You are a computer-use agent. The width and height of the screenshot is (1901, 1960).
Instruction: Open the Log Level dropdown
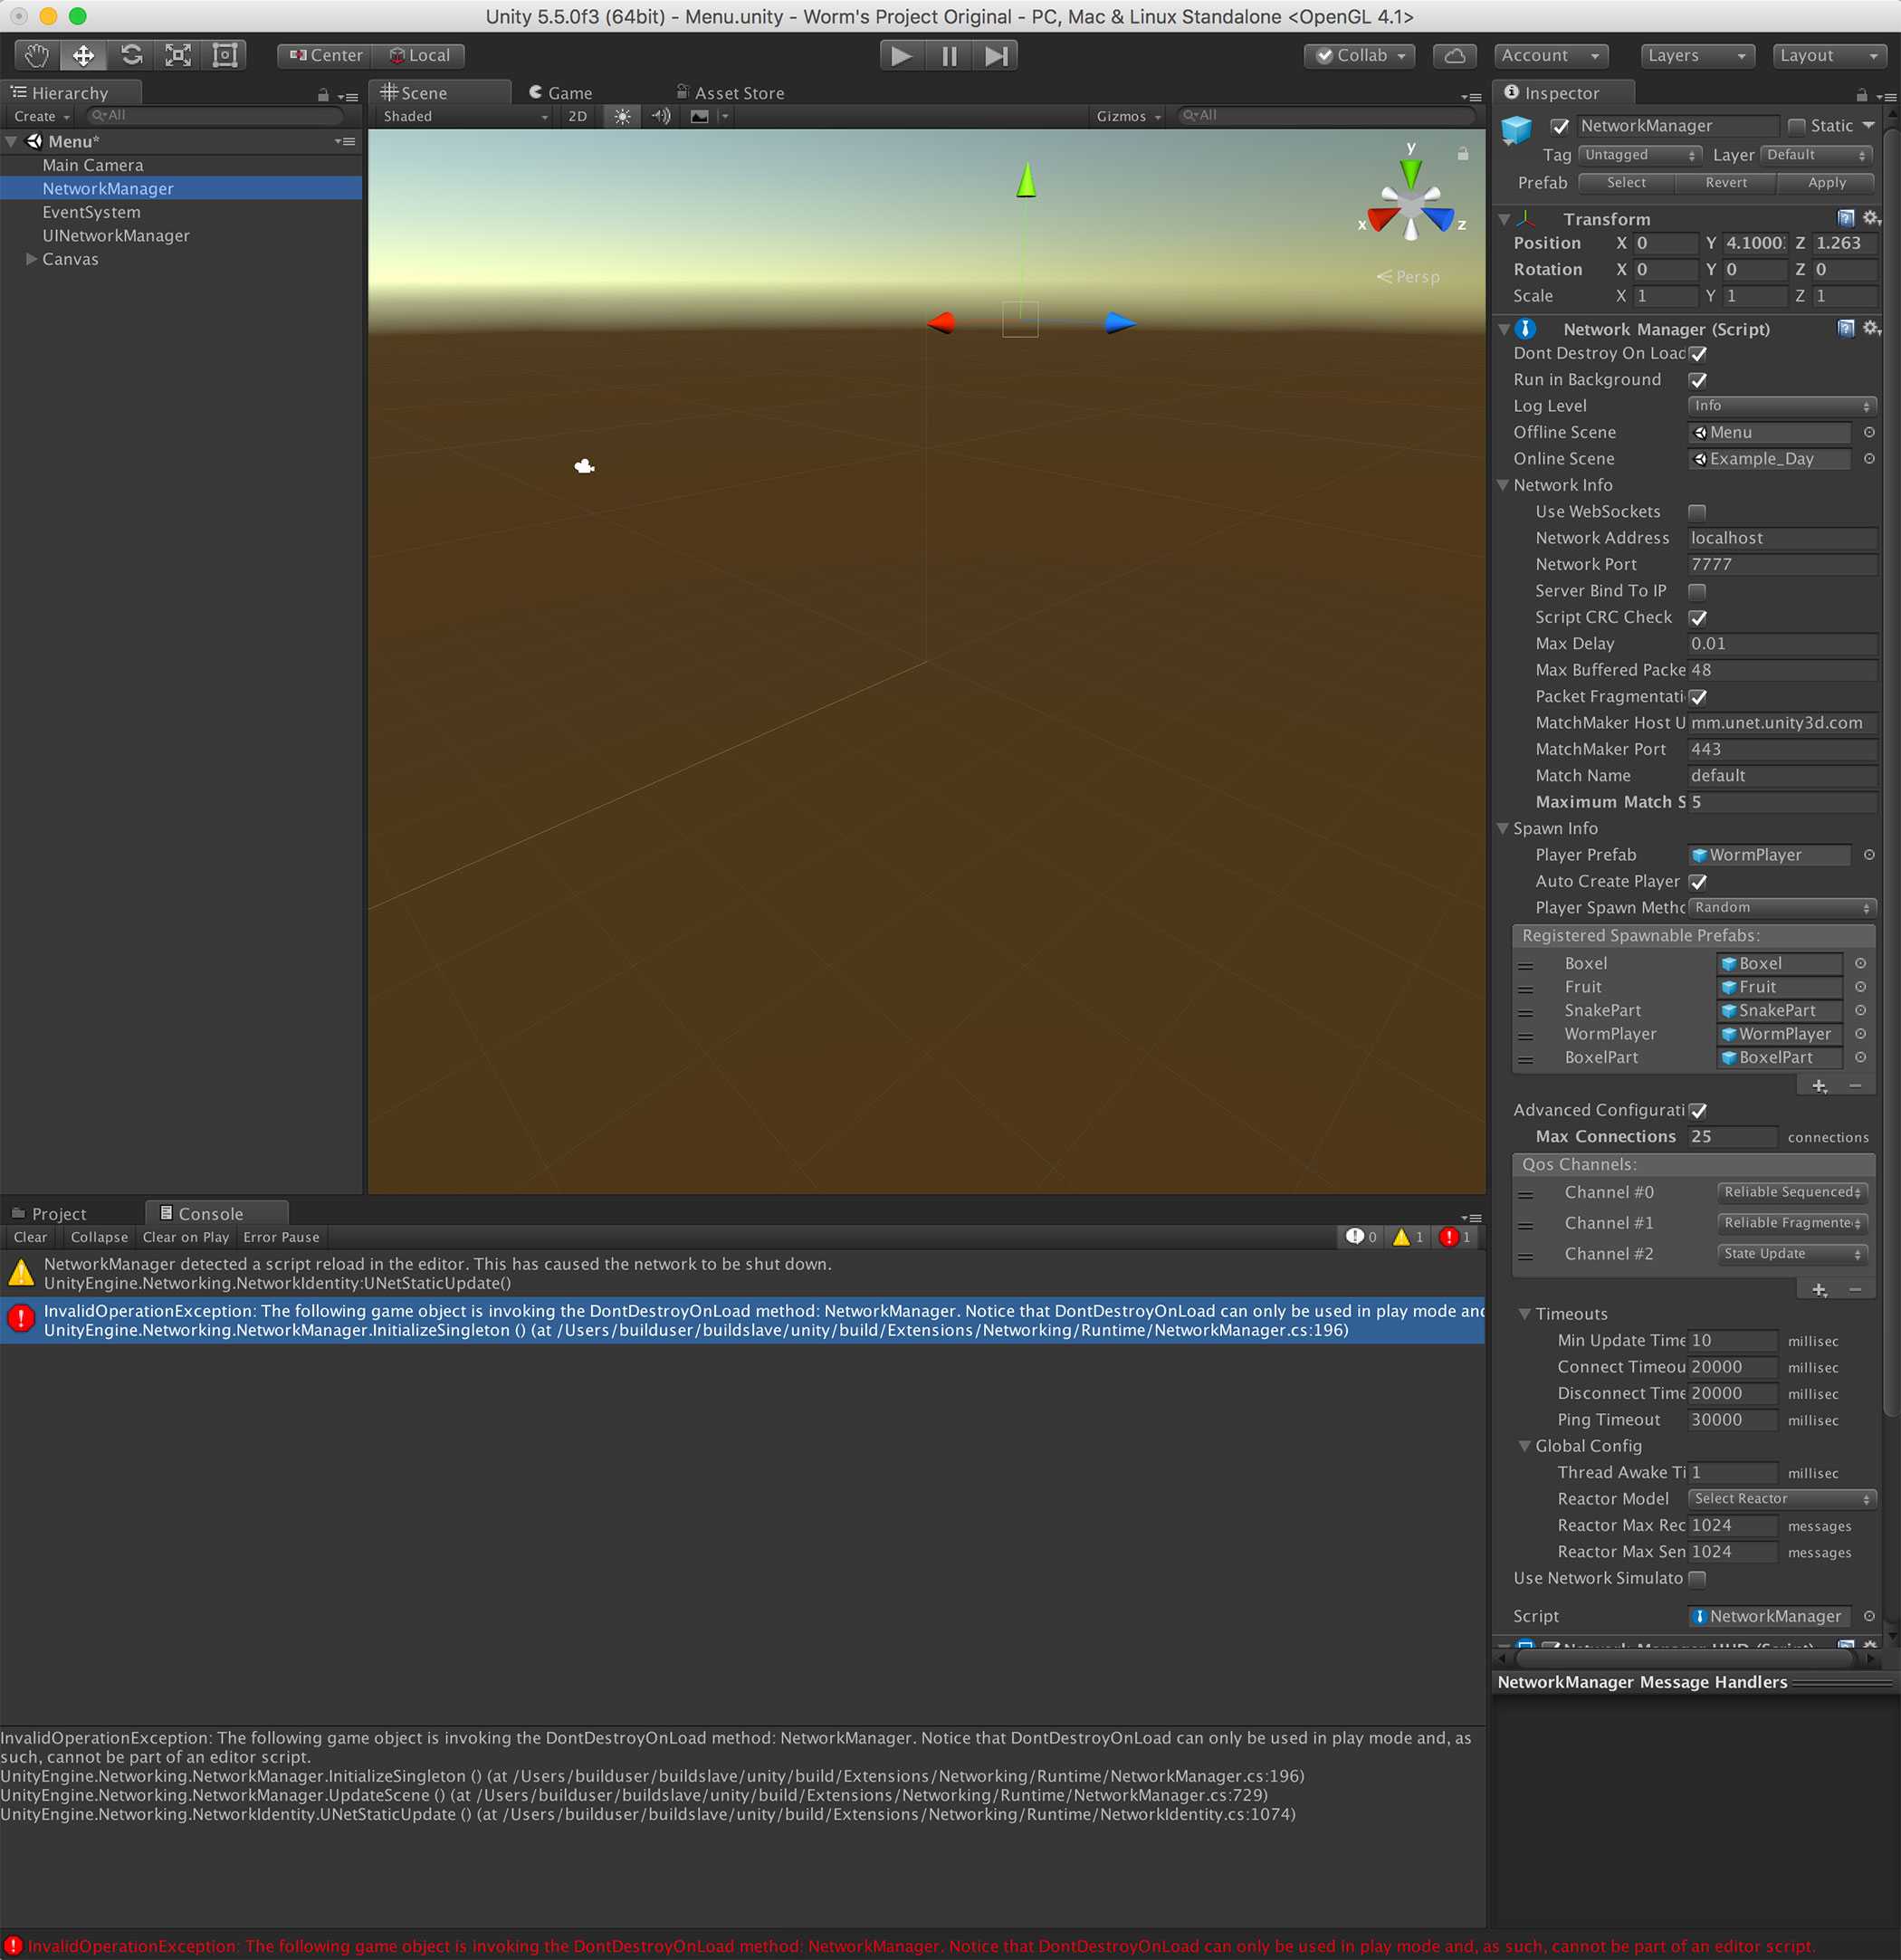pos(1781,405)
